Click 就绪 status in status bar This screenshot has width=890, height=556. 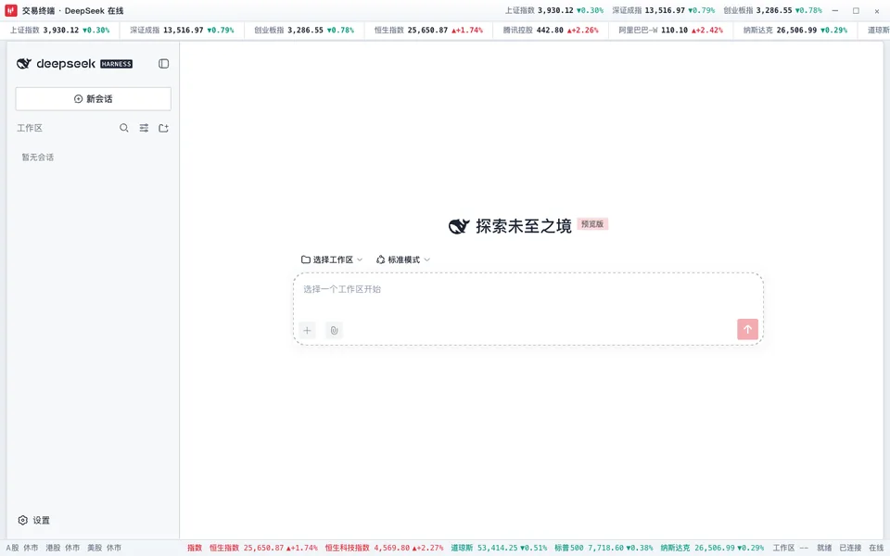[x=824, y=548]
